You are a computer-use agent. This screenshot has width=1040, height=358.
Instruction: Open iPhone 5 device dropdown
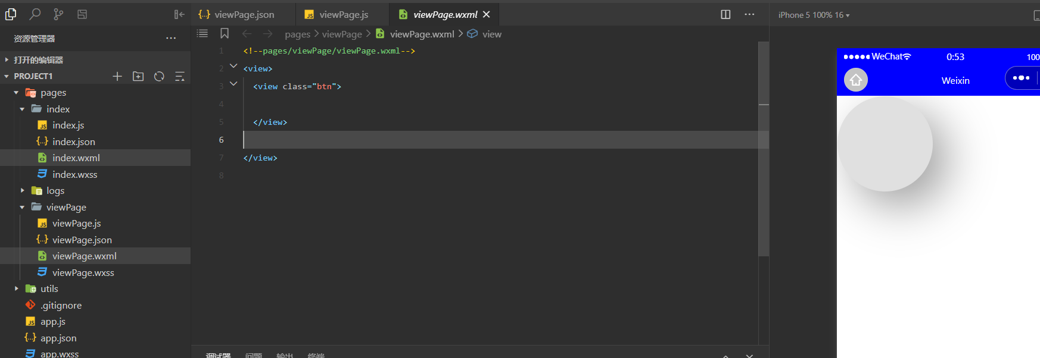pos(814,15)
